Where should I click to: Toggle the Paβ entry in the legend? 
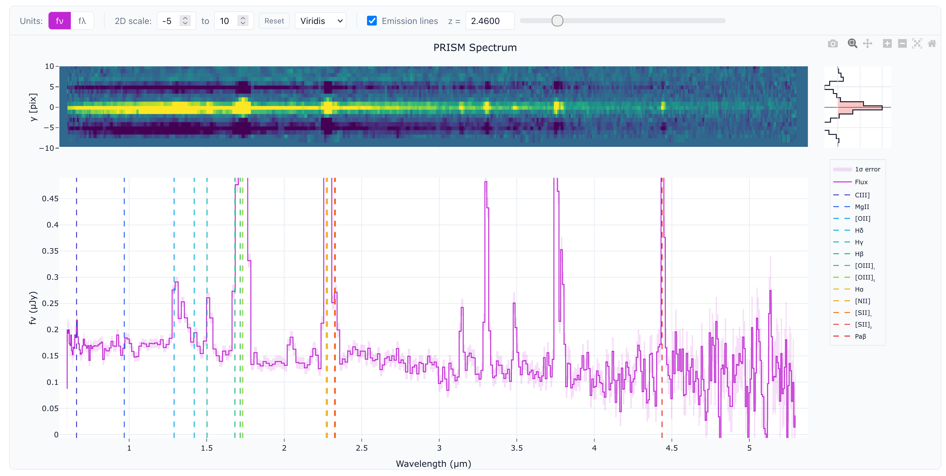(860, 336)
